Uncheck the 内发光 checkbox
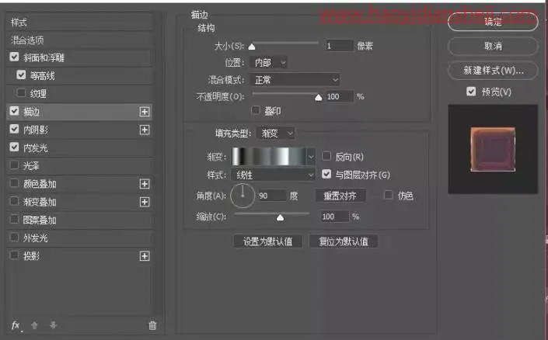Screen dimensions: 548x340 pyautogui.click(x=14, y=147)
